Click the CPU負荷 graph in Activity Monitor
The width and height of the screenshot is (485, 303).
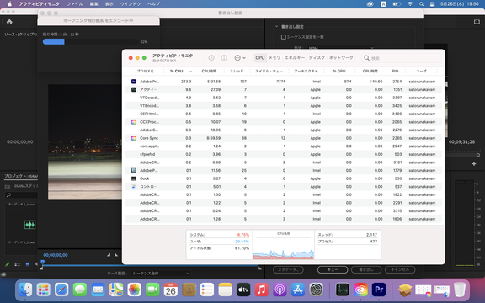click(x=283, y=245)
